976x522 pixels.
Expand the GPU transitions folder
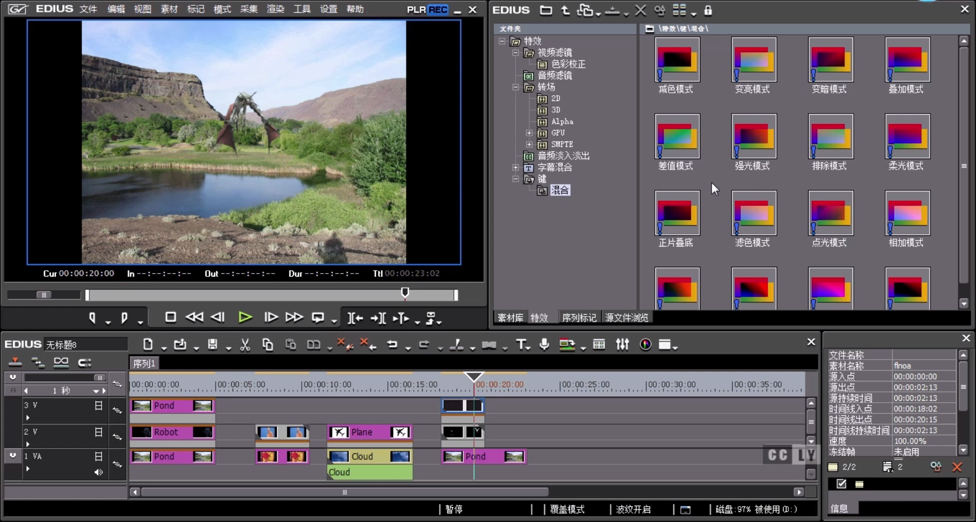(x=529, y=133)
